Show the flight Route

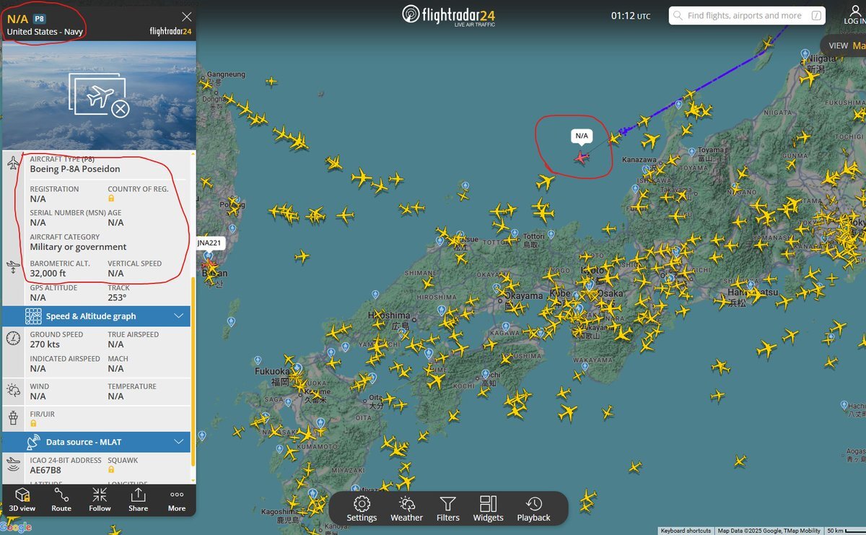pyautogui.click(x=61, y=499)
